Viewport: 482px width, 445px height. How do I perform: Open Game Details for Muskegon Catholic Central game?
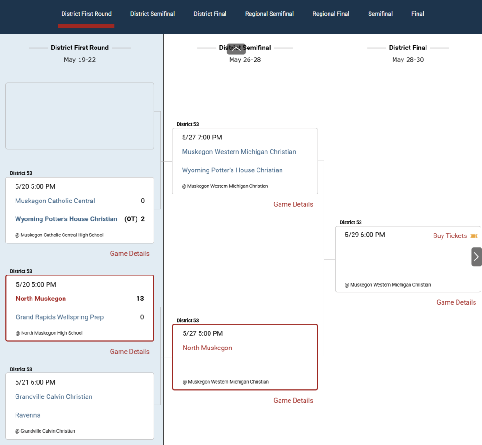click(130, 253)
